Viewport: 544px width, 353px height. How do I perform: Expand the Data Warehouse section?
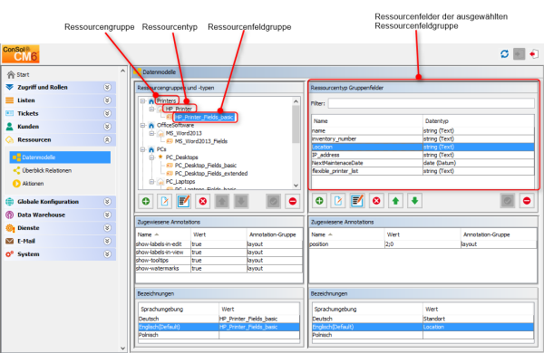coord(108,215)
